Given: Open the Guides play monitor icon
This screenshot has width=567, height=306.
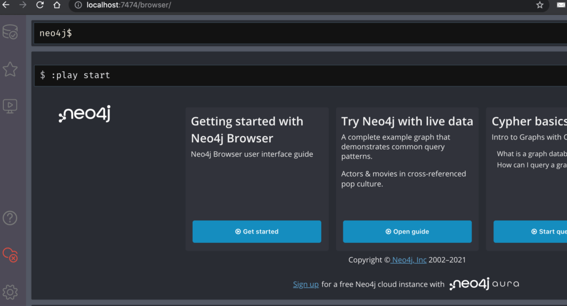Looking at the screenshot, I should point(10,106).
